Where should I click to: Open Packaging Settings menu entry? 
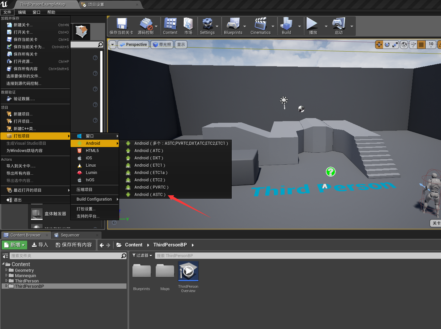(95, 209)
